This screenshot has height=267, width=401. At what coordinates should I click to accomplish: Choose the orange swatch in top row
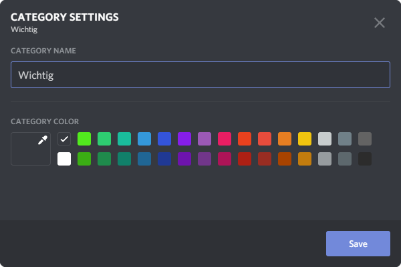(x=285, y=139)
